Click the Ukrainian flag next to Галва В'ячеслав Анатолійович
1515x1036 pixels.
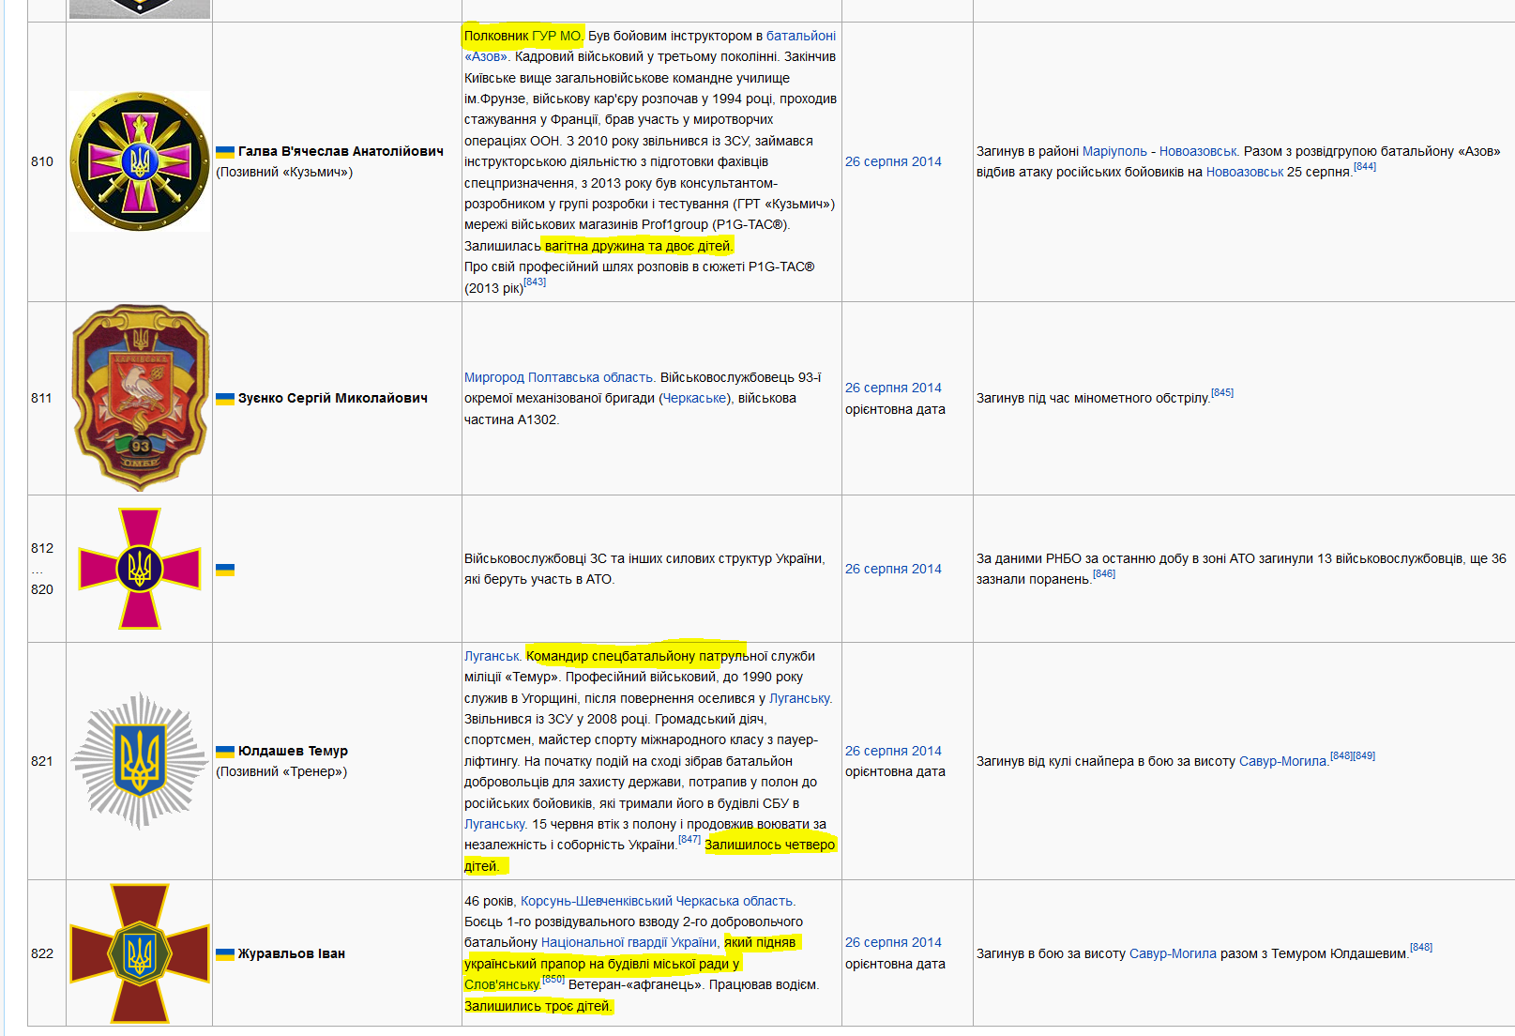coord(225,152)
